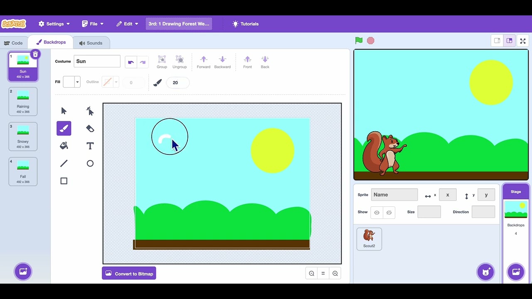This screenshot has width=532, height=299.
Task: Click the Redo arrow
Action: [x=143, y=62]
